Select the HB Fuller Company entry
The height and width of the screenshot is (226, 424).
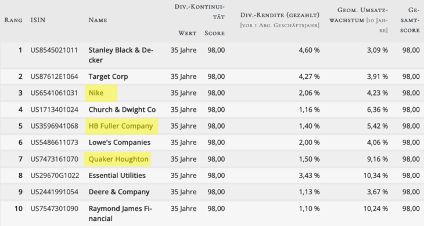(x=121, y=126)
